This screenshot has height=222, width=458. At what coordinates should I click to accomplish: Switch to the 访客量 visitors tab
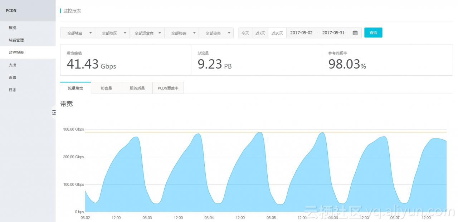[x=106, y=87]
